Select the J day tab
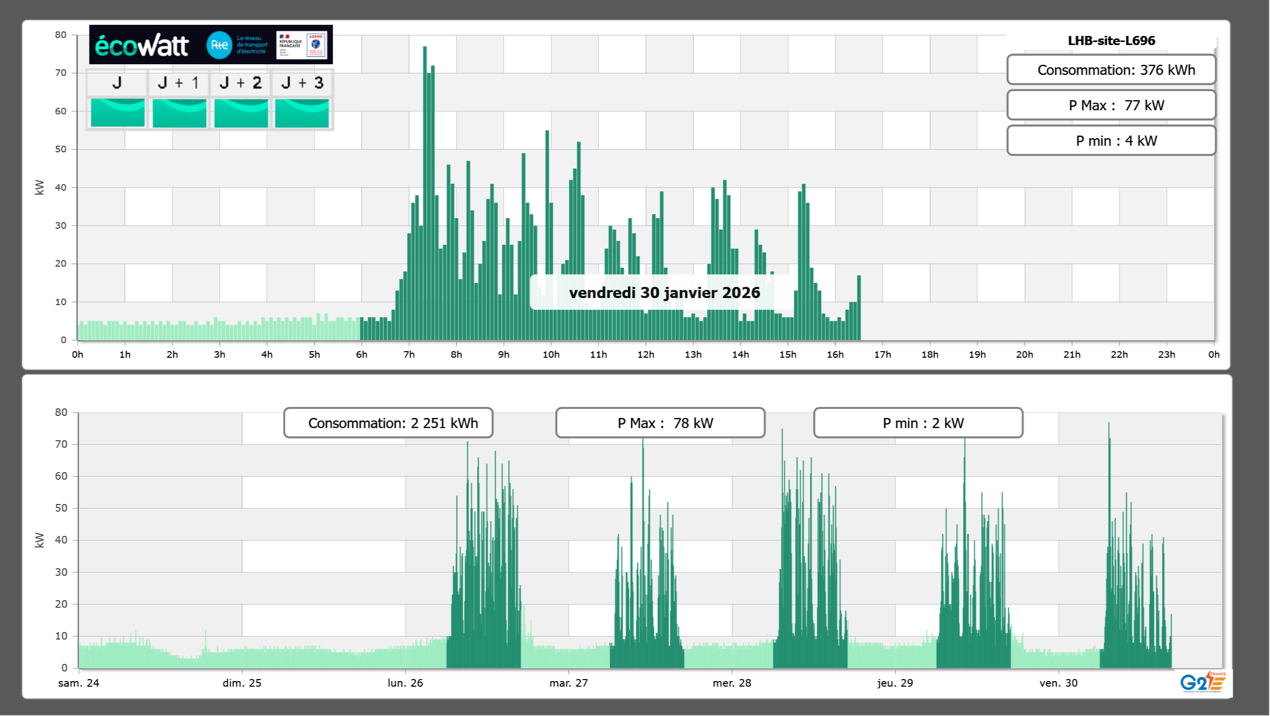Image resolution: width=1270 pixels, height=716 pixels. [x=117, y=83]
